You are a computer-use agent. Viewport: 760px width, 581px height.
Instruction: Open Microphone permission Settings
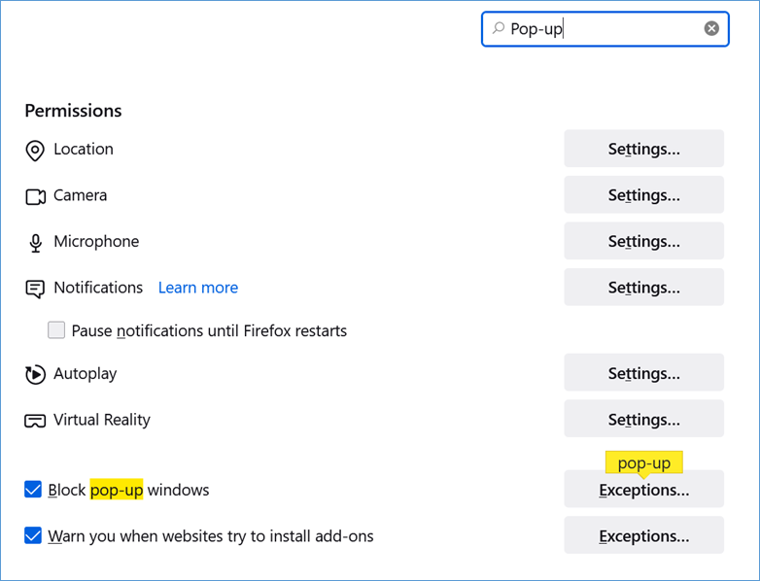pos(643,241)
